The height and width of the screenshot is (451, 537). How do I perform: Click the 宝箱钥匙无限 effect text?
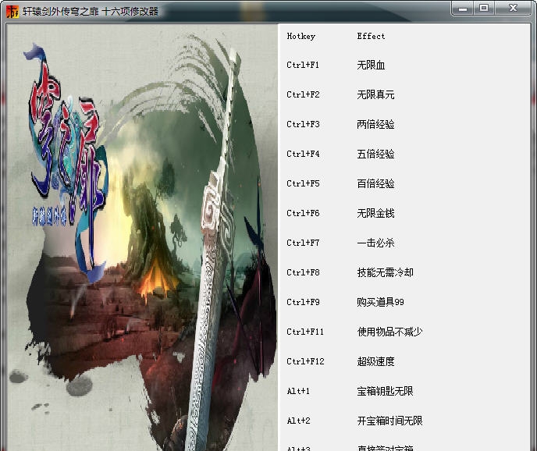tap(386, 391)
